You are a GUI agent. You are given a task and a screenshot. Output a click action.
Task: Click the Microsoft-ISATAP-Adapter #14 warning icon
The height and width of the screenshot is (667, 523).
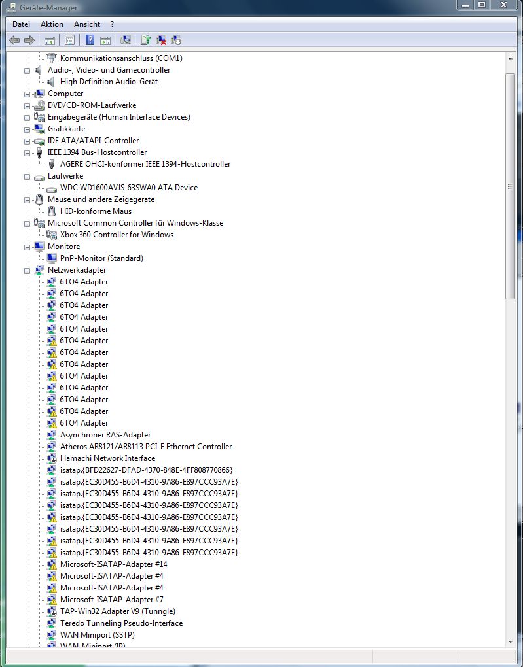(52, 564)
